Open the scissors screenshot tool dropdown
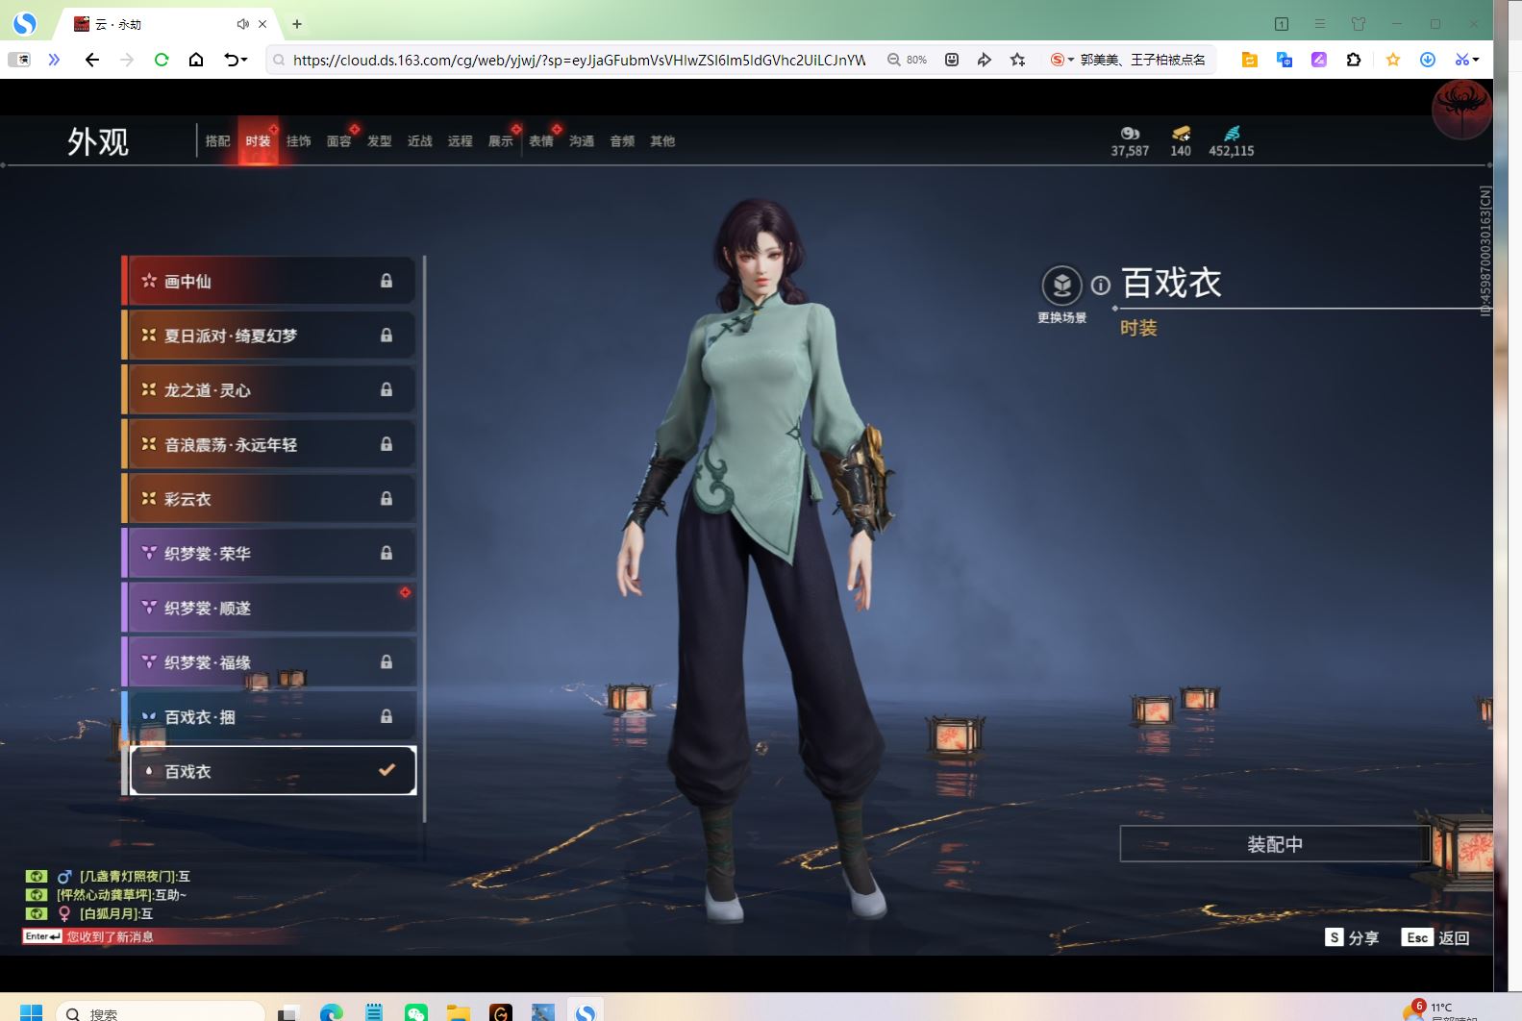Image resolution: width=1522 pixels, height=1021 pixels. pos(1466,60)
